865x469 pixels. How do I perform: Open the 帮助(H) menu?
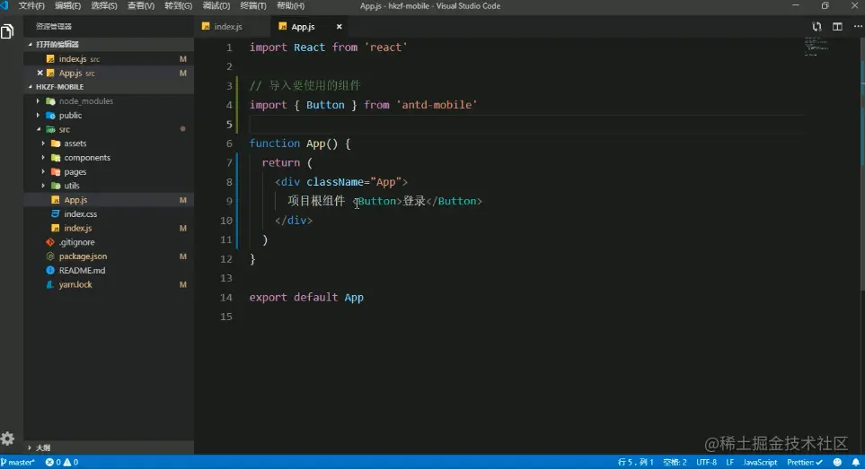point(290,5)
